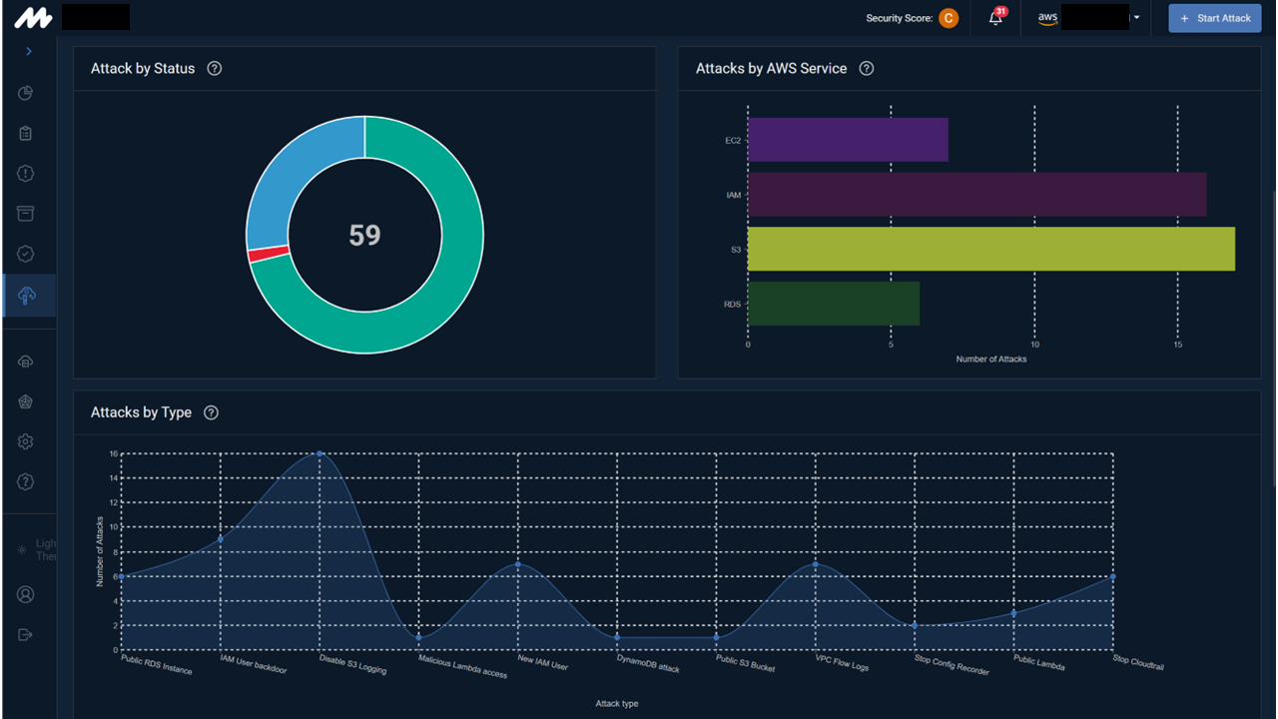Click the cloud attack icon in sidebar

pos(27,296)
